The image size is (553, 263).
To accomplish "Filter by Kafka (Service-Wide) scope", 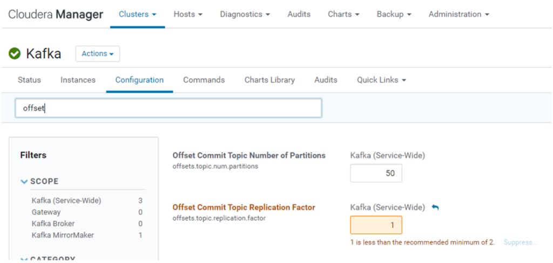I will (66, 200).
